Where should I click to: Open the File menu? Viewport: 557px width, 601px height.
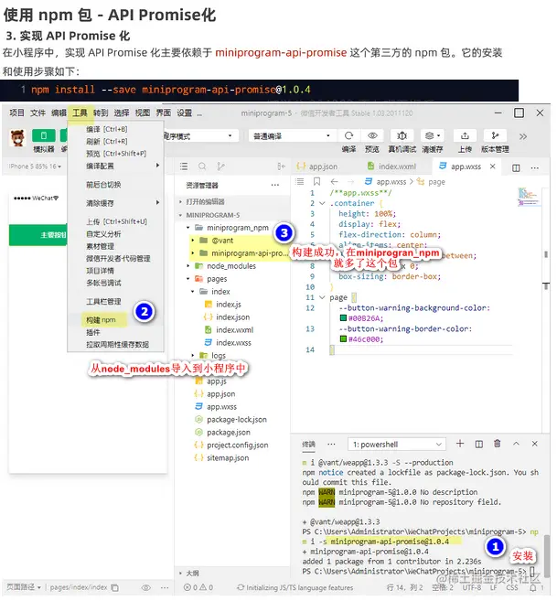(x=37, y=113)
